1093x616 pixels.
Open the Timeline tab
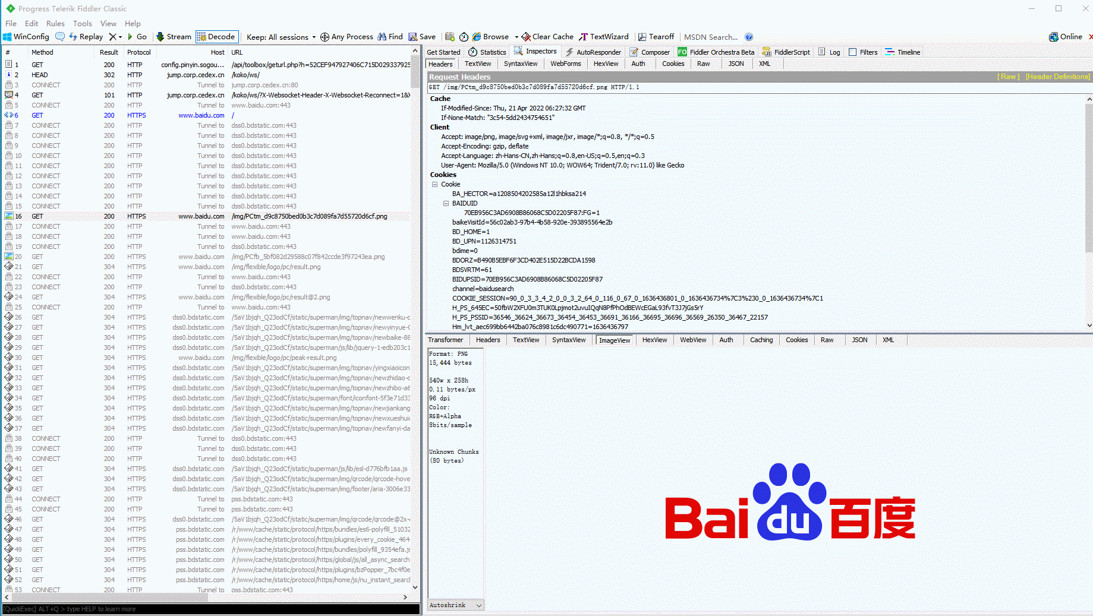coord(902,52)
